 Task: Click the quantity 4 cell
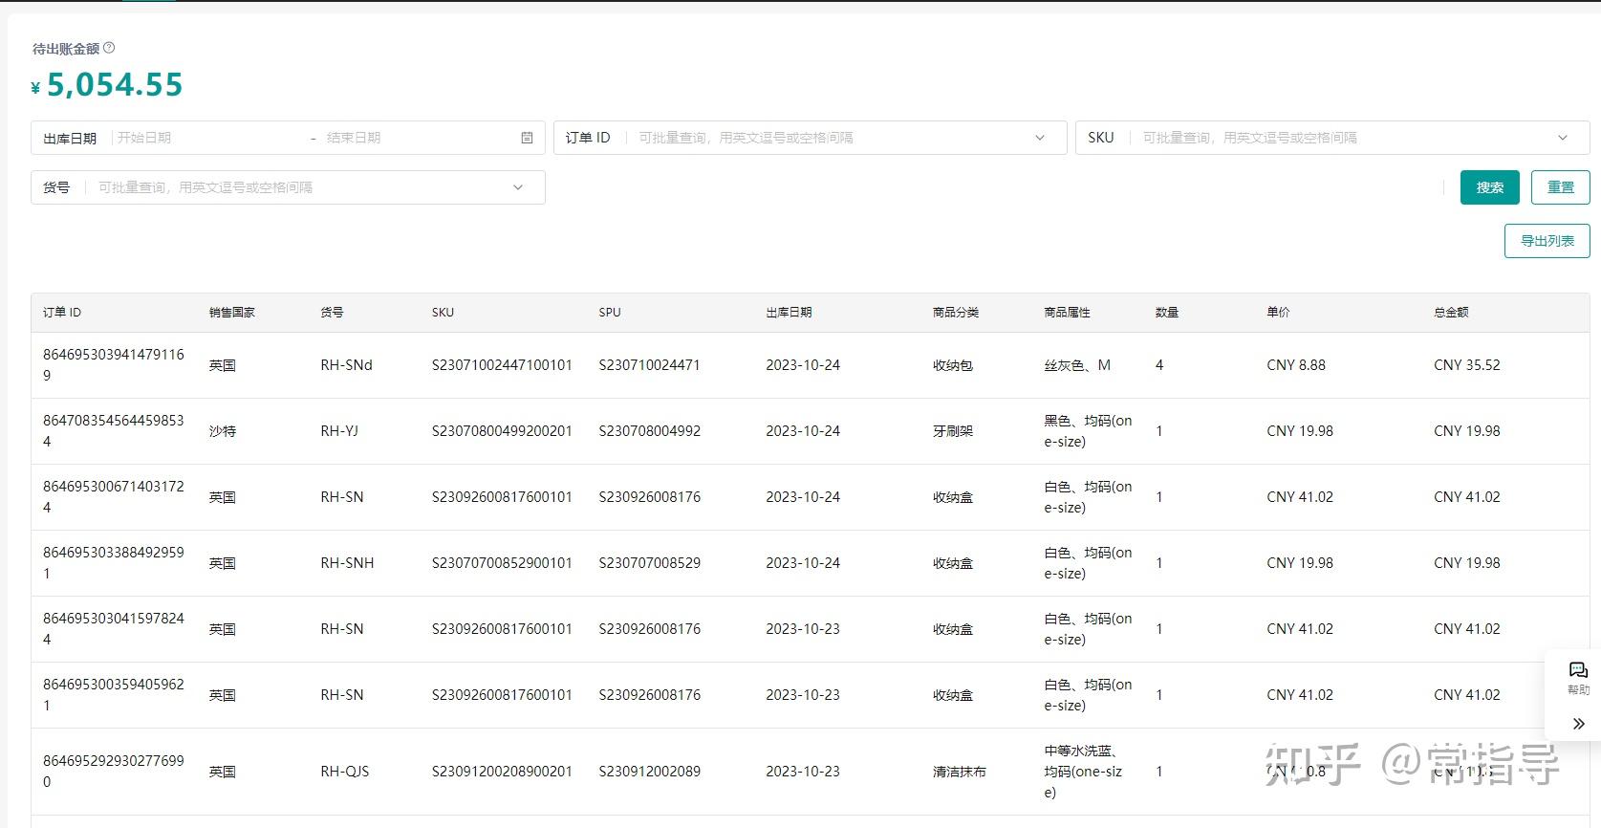(x=1159, y=365)
